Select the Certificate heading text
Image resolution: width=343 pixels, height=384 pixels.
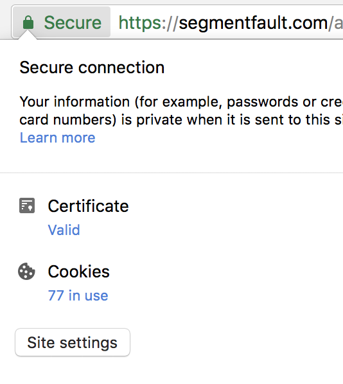click(x=88, y=206)
